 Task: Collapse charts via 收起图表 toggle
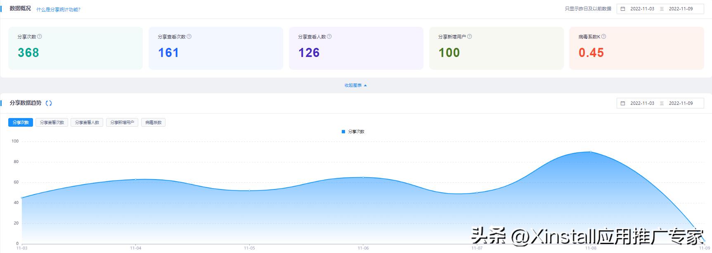(x=356, y=85)
